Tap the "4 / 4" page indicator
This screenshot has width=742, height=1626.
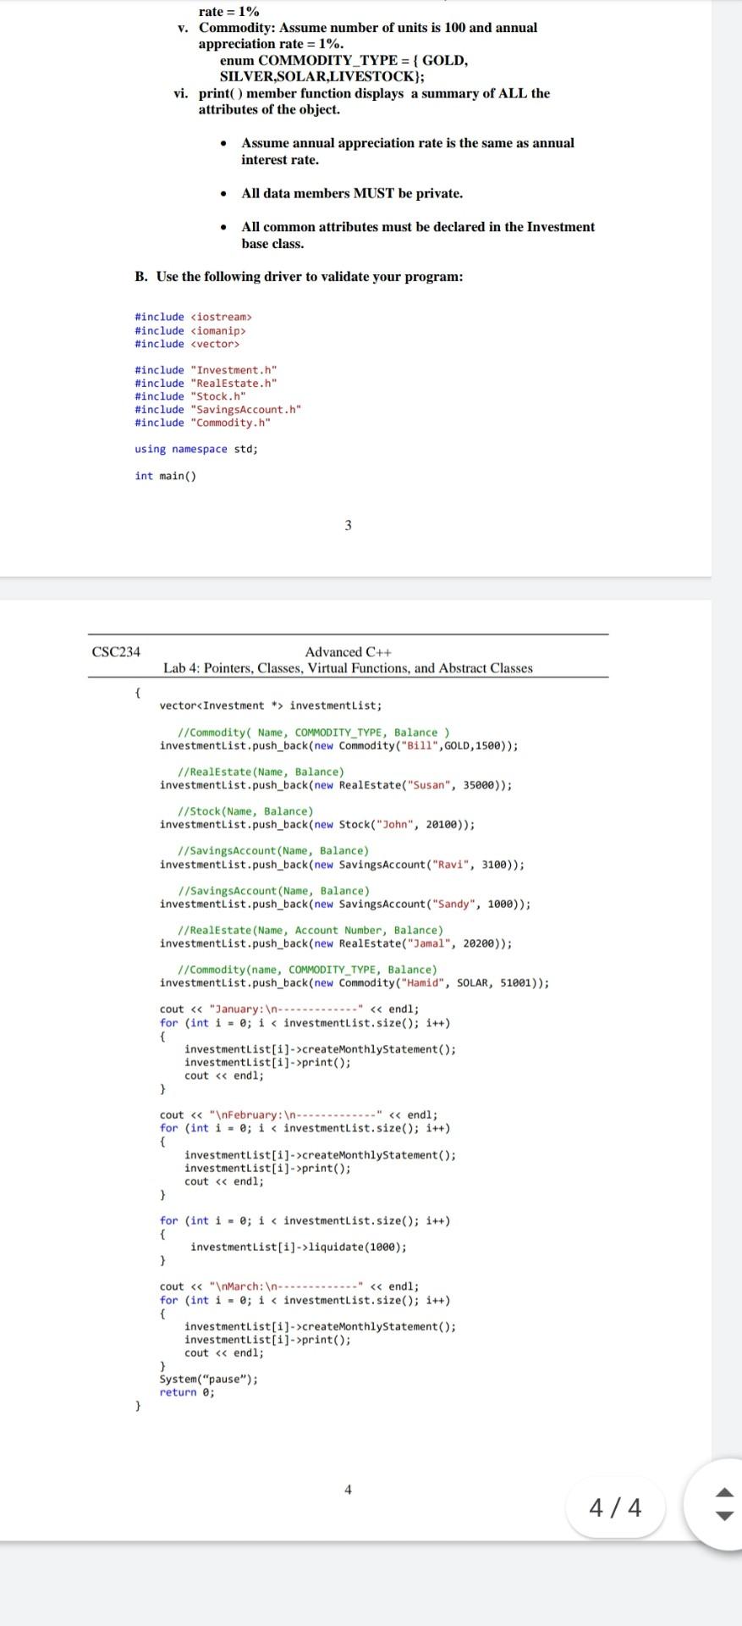[615, 1507]
